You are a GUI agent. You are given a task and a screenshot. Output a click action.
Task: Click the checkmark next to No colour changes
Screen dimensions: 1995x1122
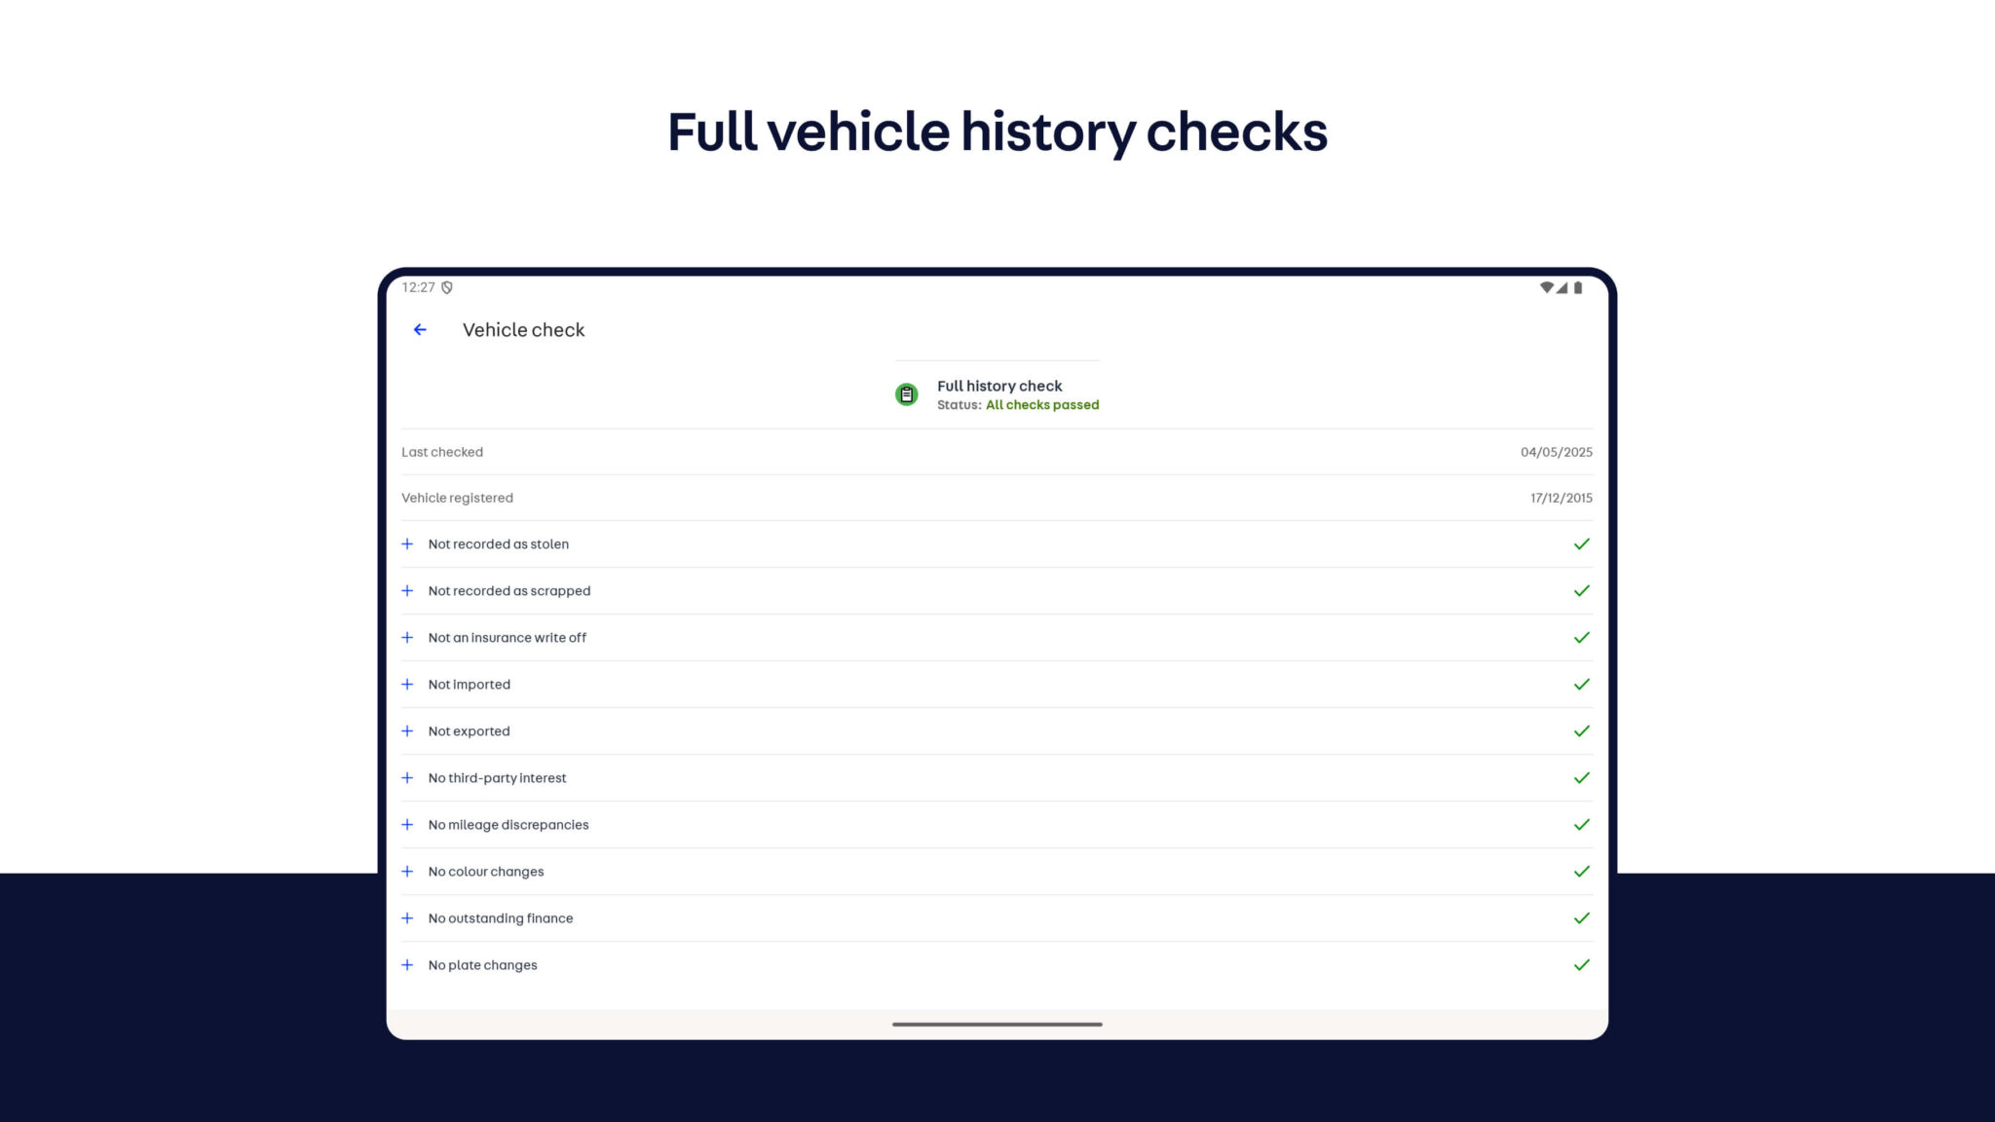point(1582,871)
